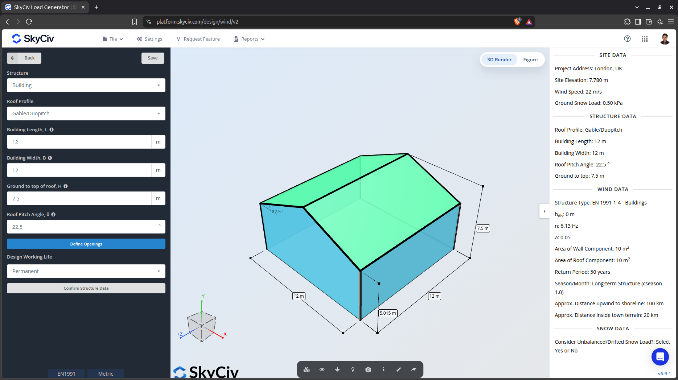This screenshot has width=678, height=380.
Task: Click Confirm Structure Data button
Action: point(86,288)
